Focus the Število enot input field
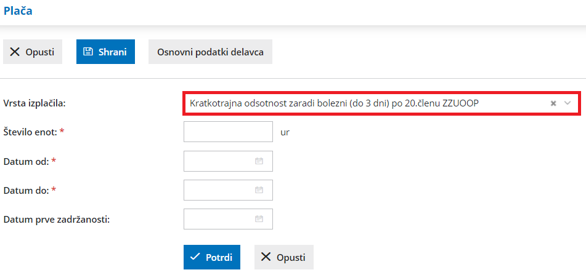 228,132
